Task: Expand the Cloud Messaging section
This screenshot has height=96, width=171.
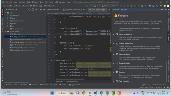Action: 113,34
